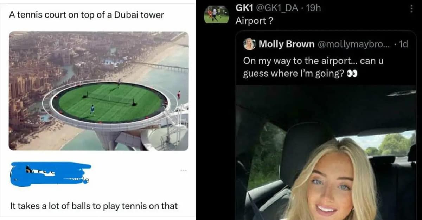Open the Dubai tennis court image

(x=98, y=91)
